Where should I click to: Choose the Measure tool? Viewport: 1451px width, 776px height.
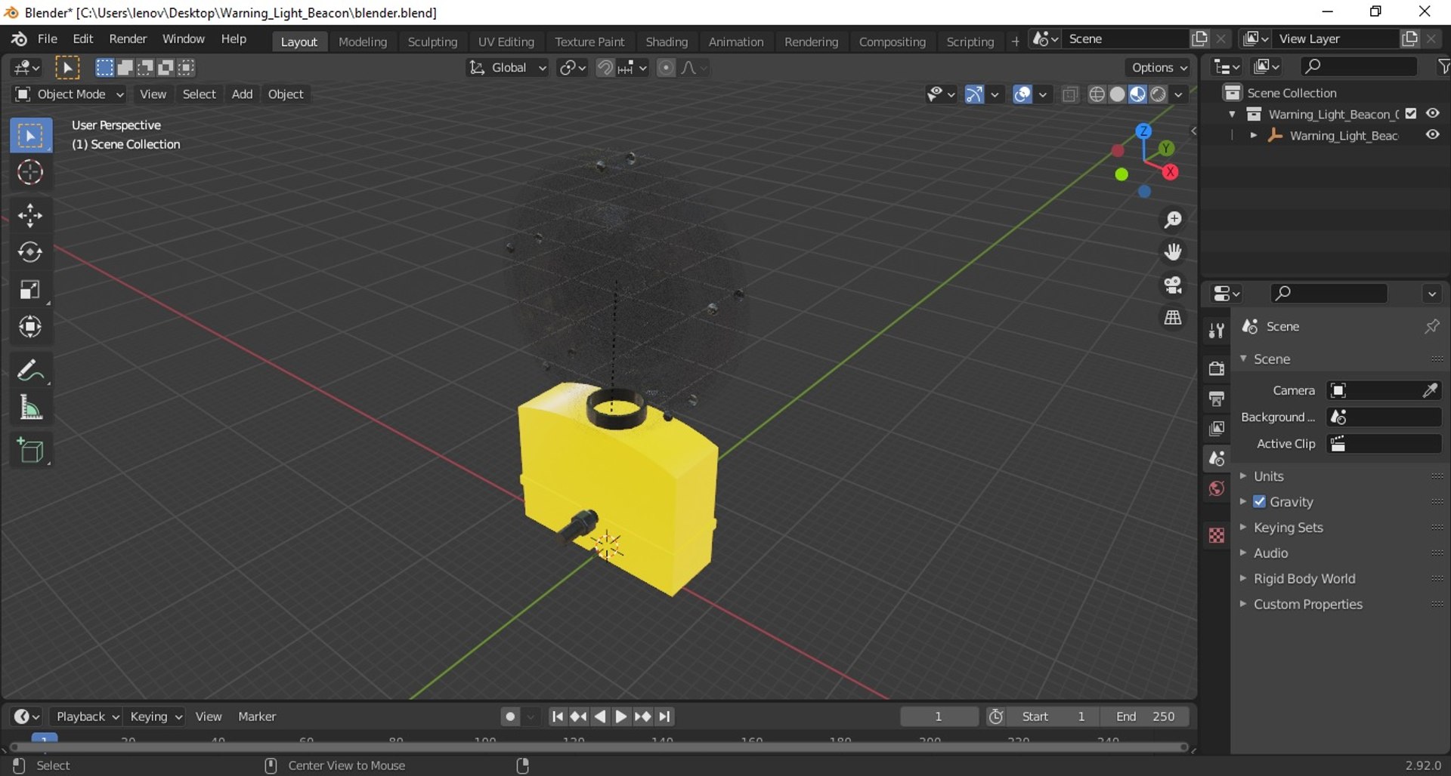pyautogui.click(x=31, y=408)
